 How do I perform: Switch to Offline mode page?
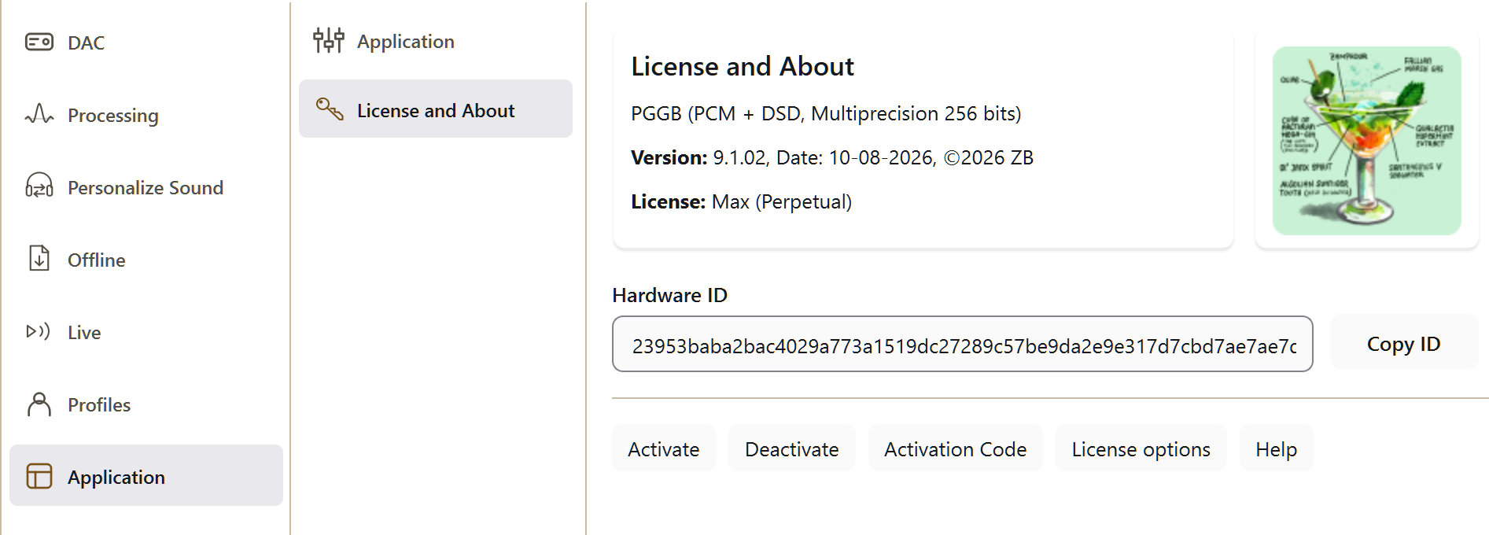[146, 260]
